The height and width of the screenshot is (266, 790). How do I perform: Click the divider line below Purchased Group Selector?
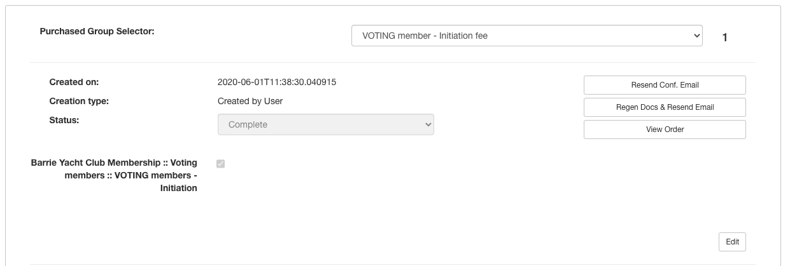[392, 62]
